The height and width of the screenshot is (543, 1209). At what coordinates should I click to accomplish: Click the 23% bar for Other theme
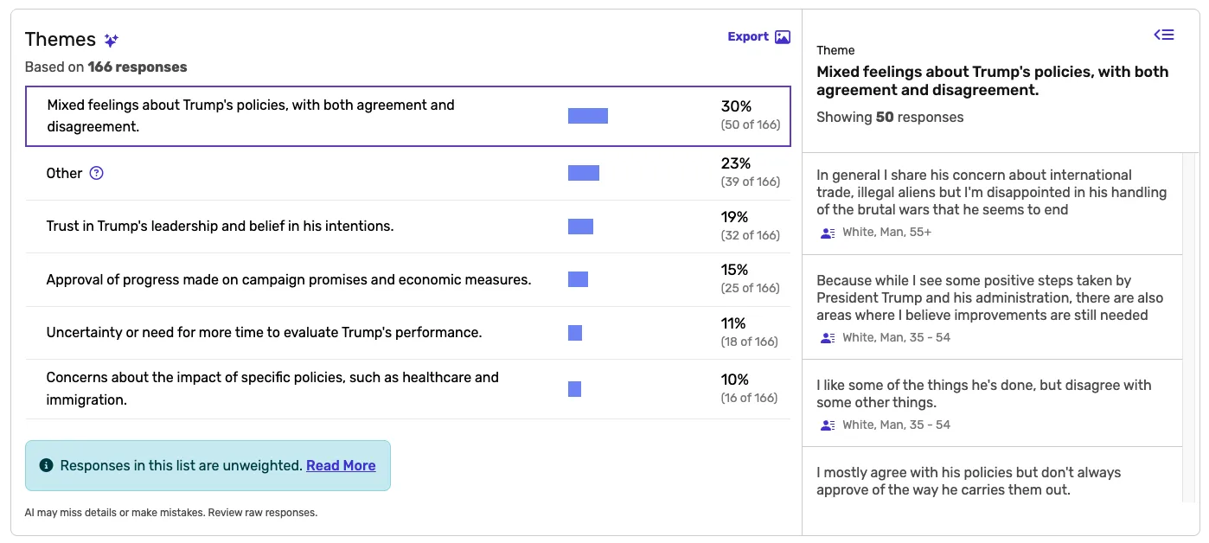click(x=584, y=173)
